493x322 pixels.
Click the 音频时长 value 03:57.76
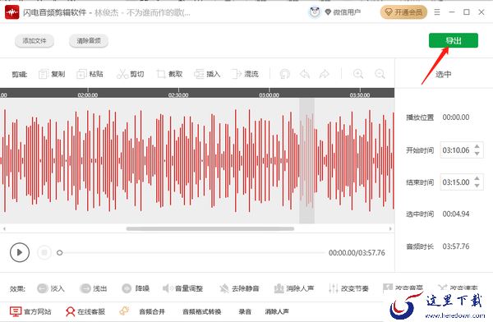pos(456,246)
